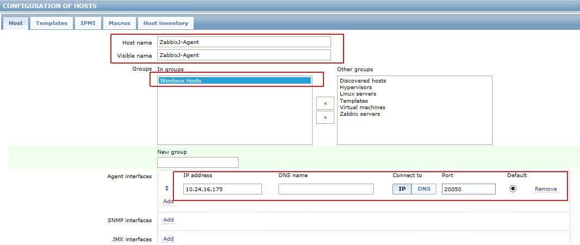The width and height of the screenshot is (580, 245).
Task: Switch to the Host tab
Action: pyautogui.click(x=16, y=23)
